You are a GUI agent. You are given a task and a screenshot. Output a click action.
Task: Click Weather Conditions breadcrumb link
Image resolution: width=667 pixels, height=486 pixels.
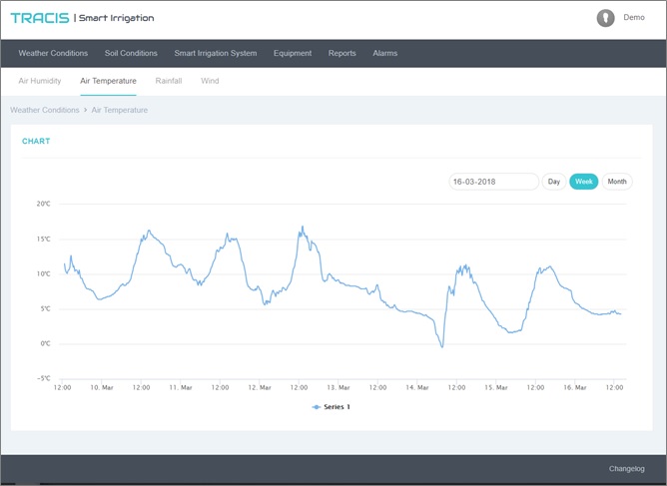(45, 110)
